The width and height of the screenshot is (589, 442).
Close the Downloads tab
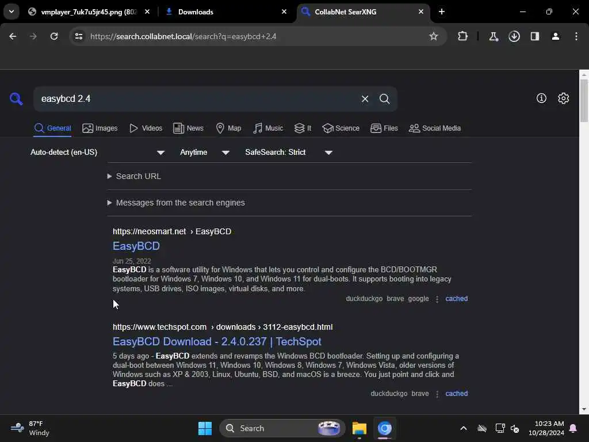pos(284,12)
